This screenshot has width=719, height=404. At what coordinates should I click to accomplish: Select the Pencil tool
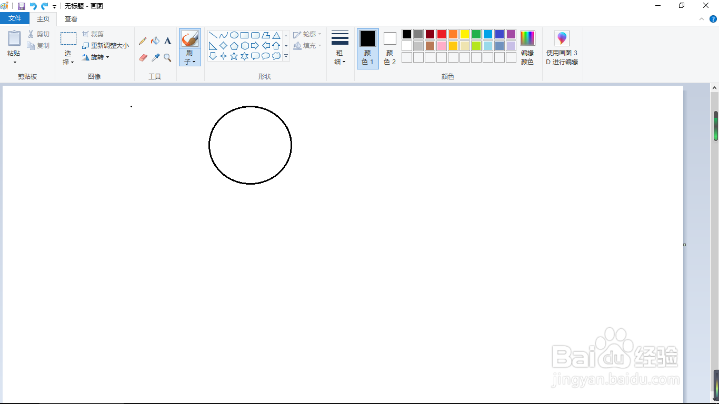tap(143, 41)
